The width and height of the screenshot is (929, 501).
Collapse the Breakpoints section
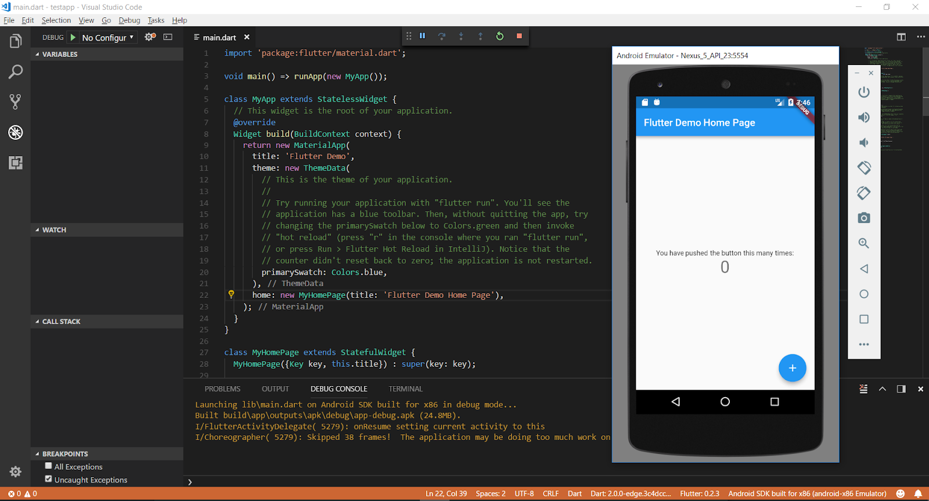(107, 454)
